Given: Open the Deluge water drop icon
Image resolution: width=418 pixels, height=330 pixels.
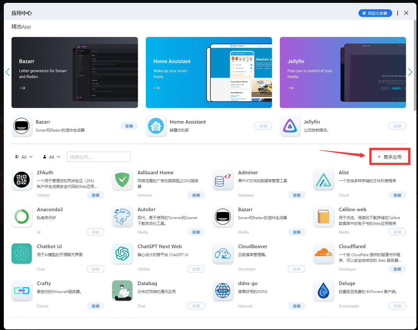Looking at the screenshot, I should tap(323, 291).
